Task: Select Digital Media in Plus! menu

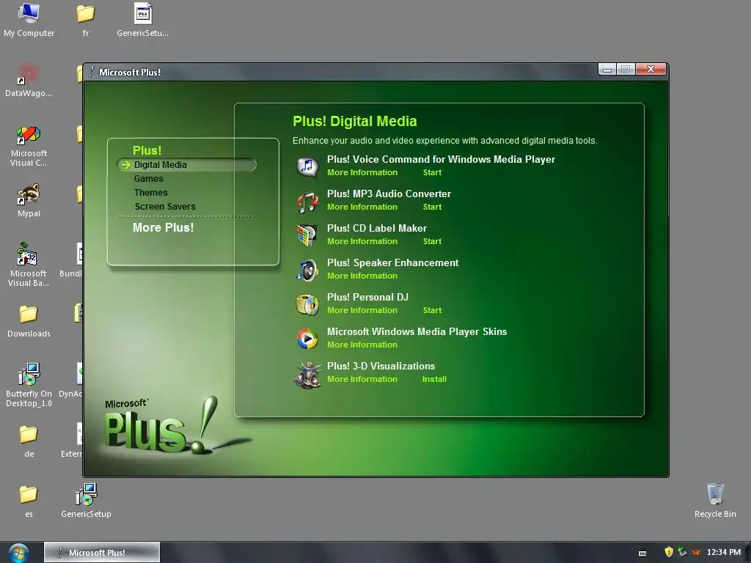Action: point(187,165)
